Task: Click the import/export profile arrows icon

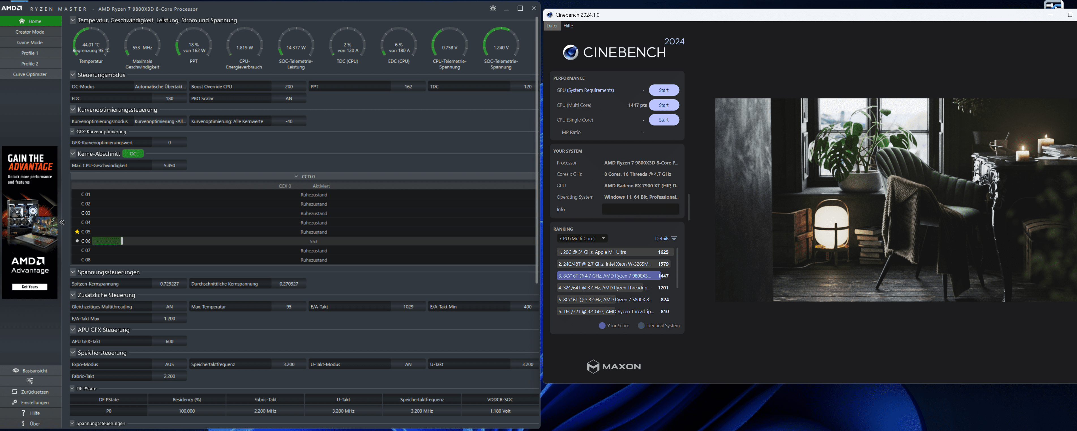Action: (30, 381)
